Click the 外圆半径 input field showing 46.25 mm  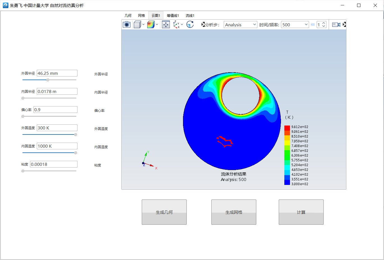(x=57, y=73)
